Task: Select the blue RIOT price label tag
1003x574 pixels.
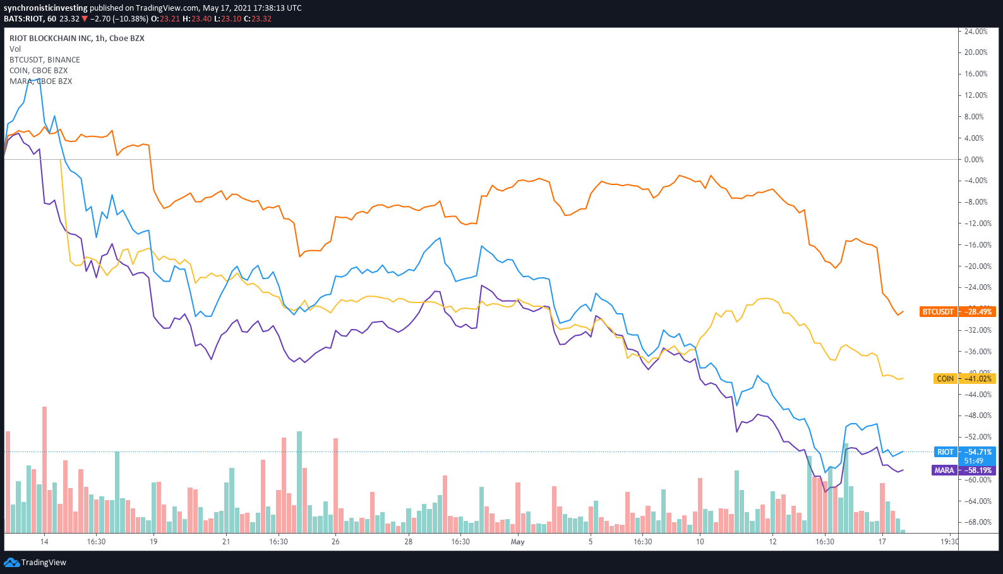Action: [945, 452]
